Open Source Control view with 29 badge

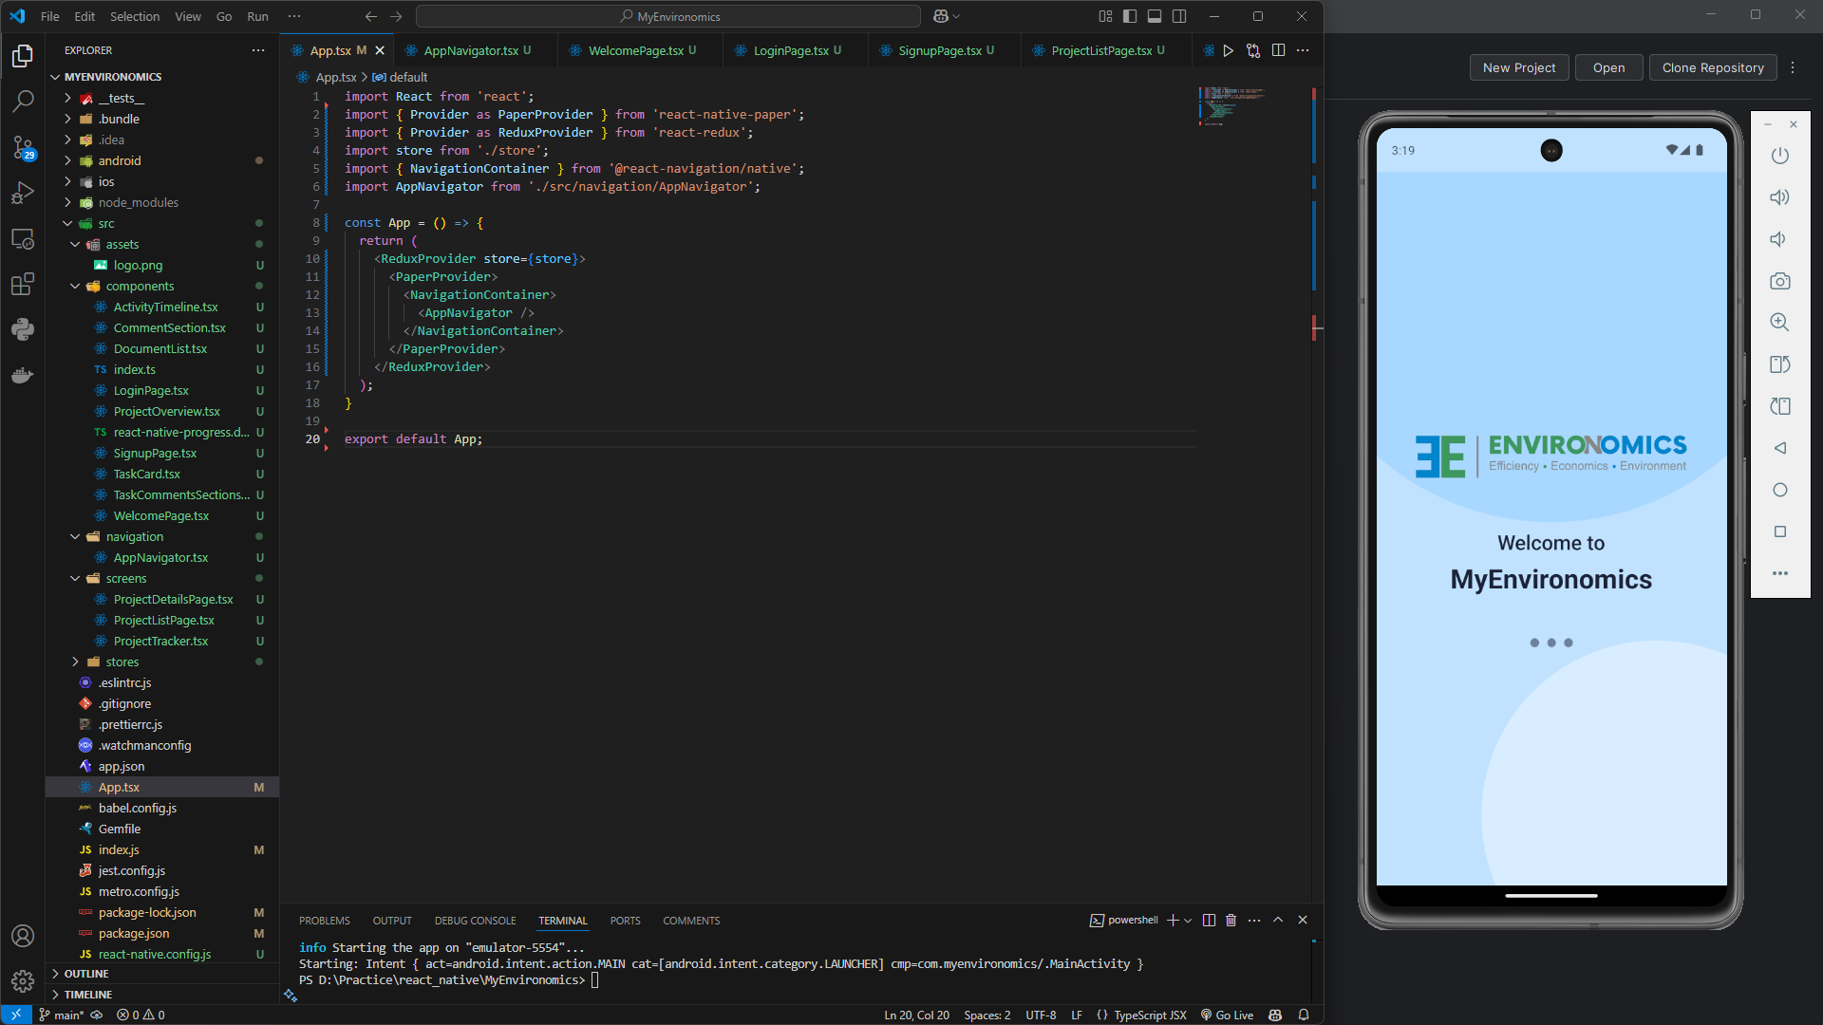(x=23, y=147)
